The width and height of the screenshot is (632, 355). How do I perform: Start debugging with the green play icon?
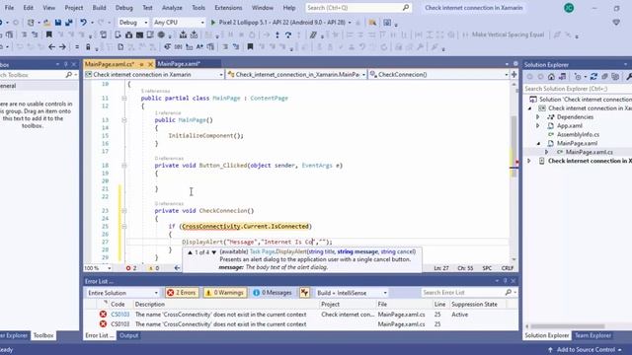pos(213,23)
